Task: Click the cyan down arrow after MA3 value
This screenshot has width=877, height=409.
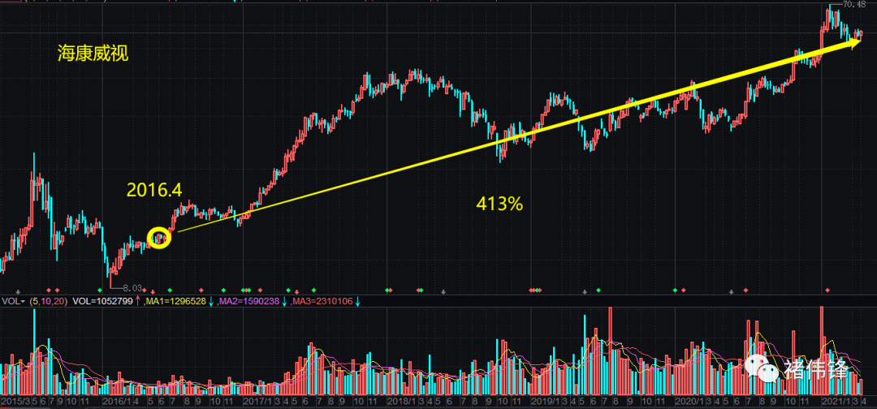Action: point(357,301)
